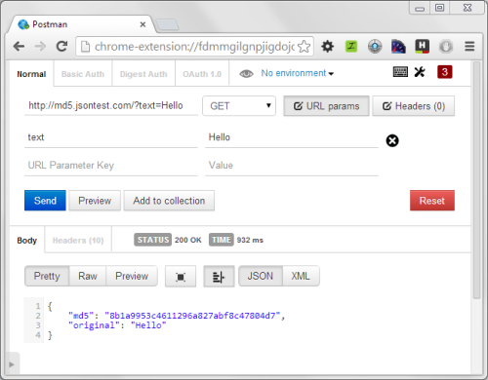488x380 pixels.
Task: Open the gear extension icon
Action: (328, 47)
